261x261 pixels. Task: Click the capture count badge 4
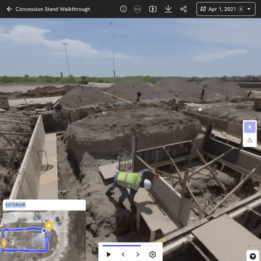241,9
